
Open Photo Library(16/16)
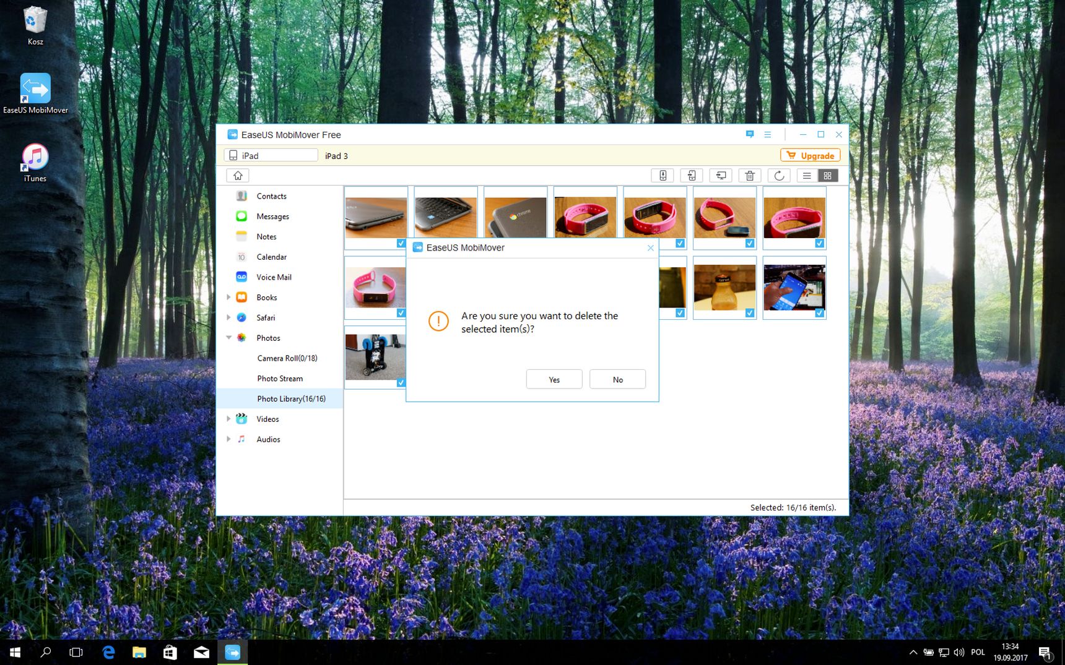279,399
